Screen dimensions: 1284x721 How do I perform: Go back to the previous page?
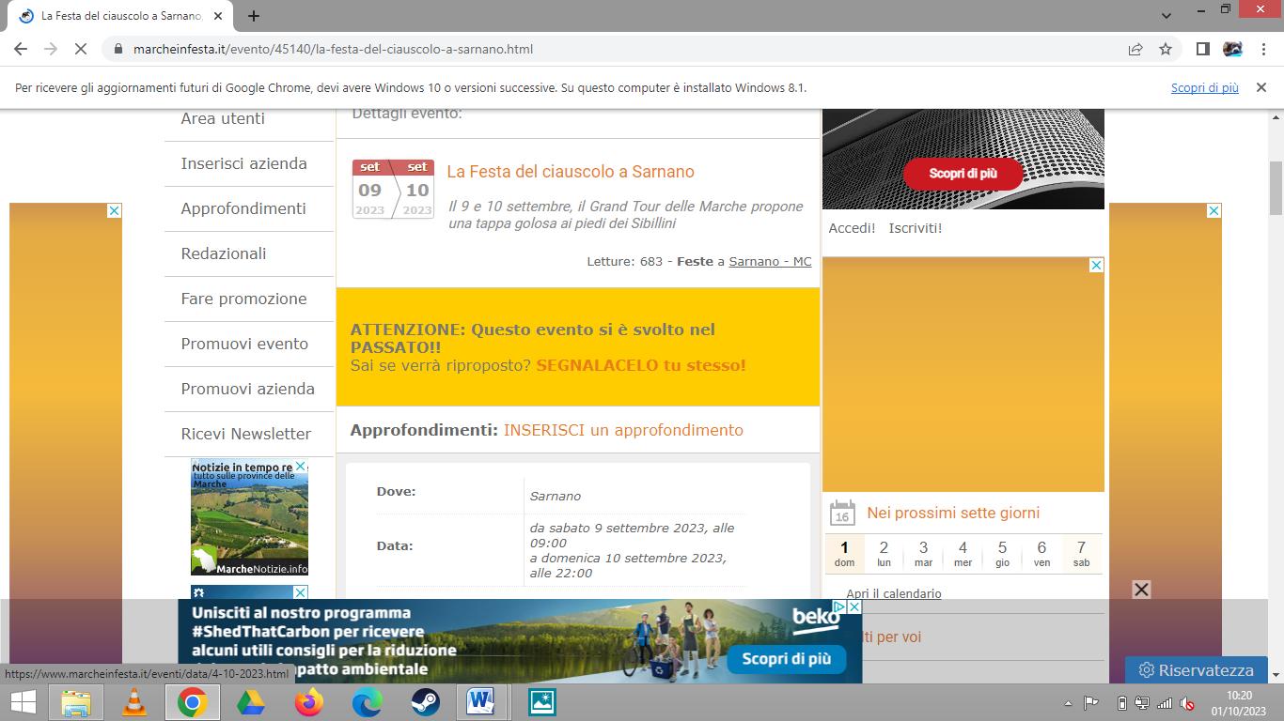point(21,49)
